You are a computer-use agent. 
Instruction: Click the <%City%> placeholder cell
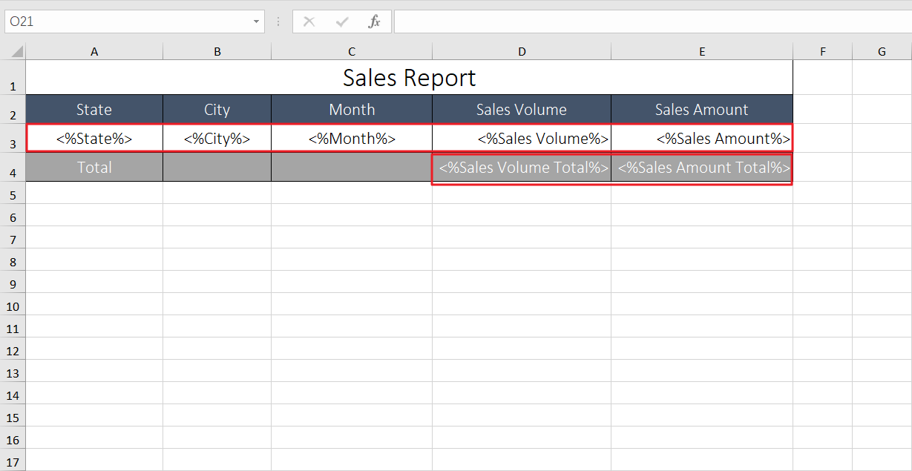217,139
